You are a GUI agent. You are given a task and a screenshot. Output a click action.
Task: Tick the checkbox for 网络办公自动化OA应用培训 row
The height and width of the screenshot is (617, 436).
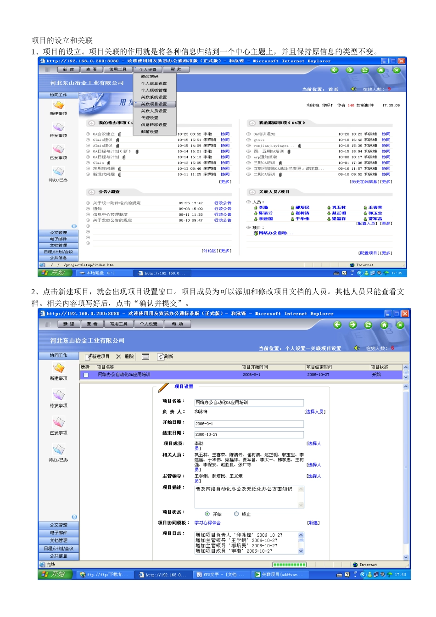tap(86, 375)
